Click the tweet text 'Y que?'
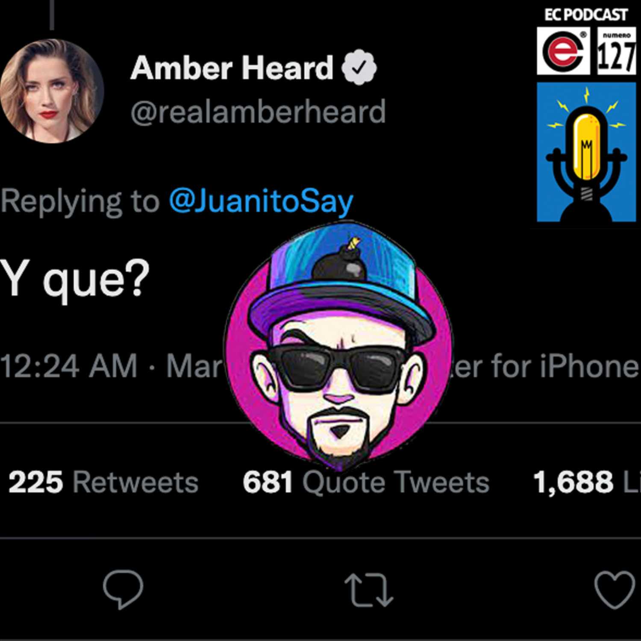Viewport: 641px width, 641px height. (x=75, y=279)
